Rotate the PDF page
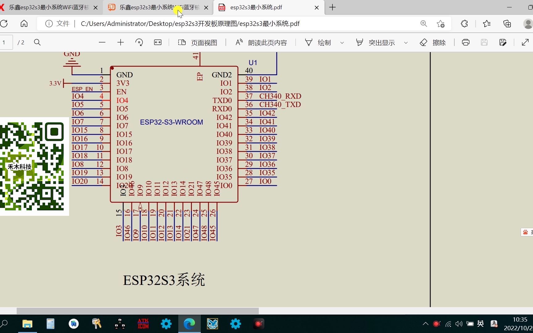This screenshot has height=333, width=533. [x=139, y=43]
